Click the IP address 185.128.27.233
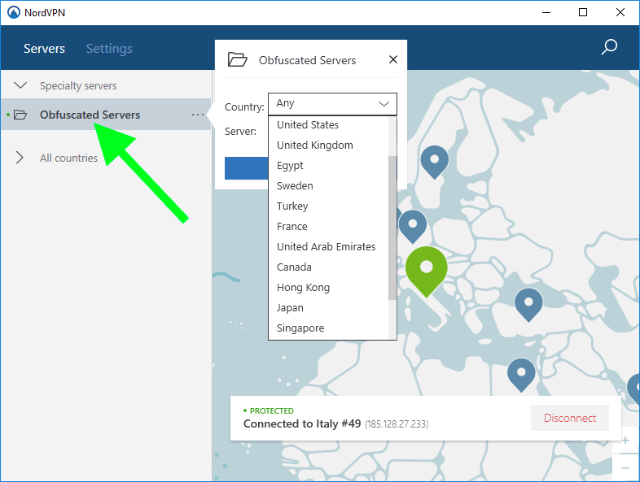The image size is (640, 482). coord(397,424)
